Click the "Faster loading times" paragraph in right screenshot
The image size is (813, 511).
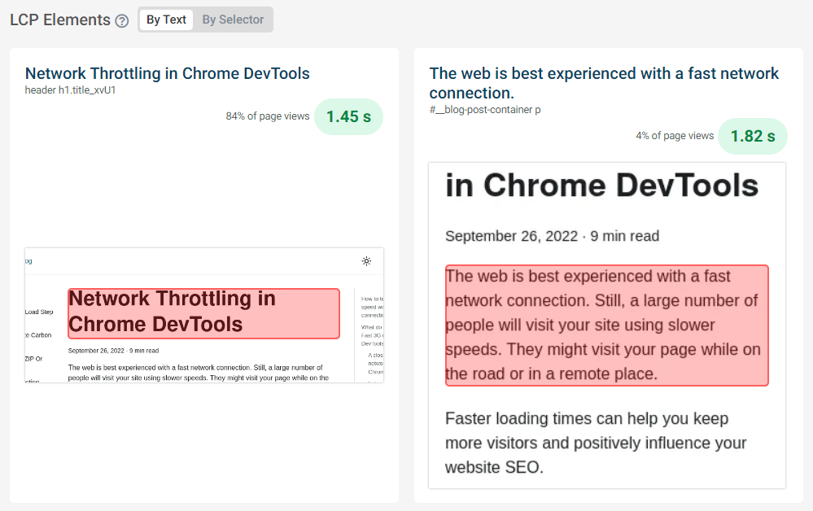tap(596, 443)
